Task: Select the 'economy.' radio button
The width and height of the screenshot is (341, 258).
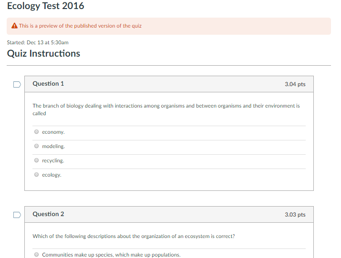Action: (36, 132)
